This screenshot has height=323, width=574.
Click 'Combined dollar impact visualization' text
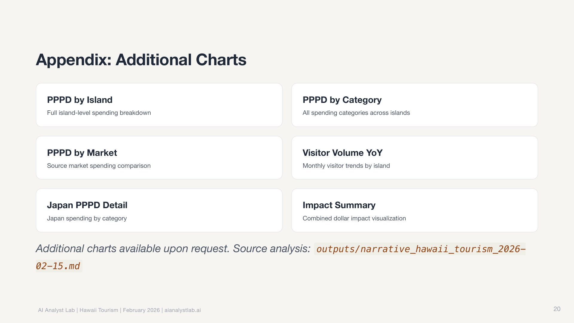[354, 218]
